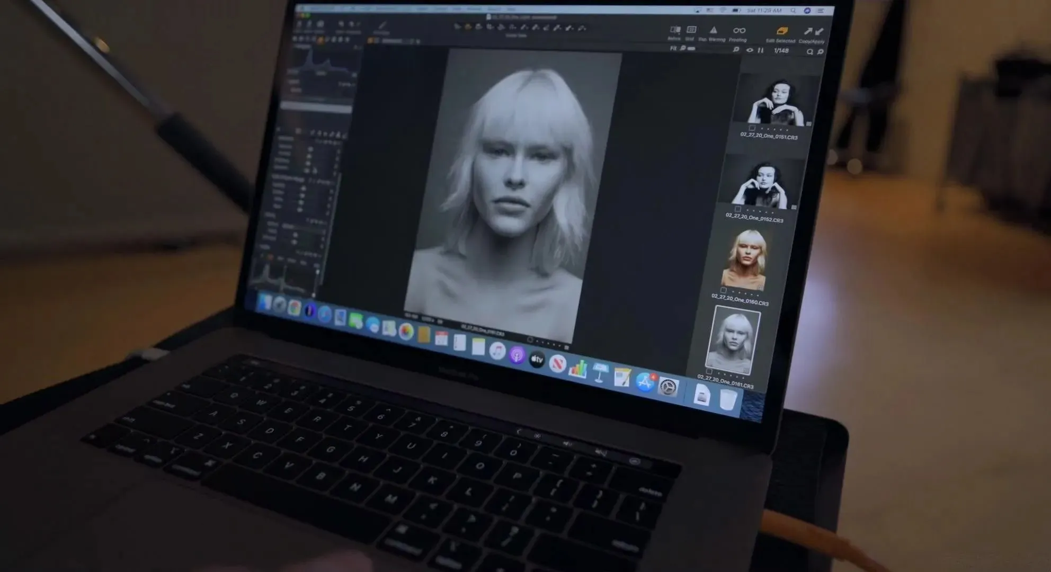Click the Spotlight search icon in menu bar
The height and width of the screenshot is (572, 1051).
tap(793, 11)
